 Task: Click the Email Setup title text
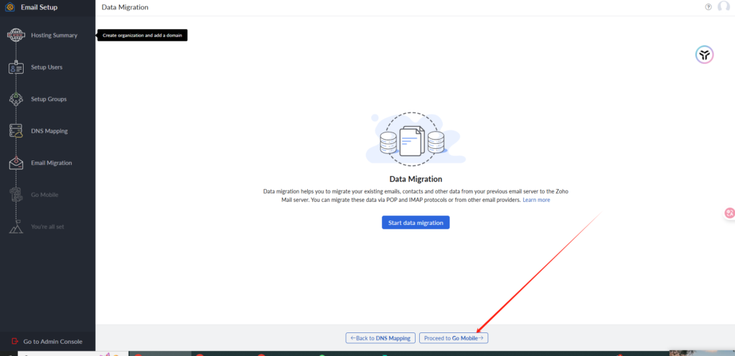39,7
